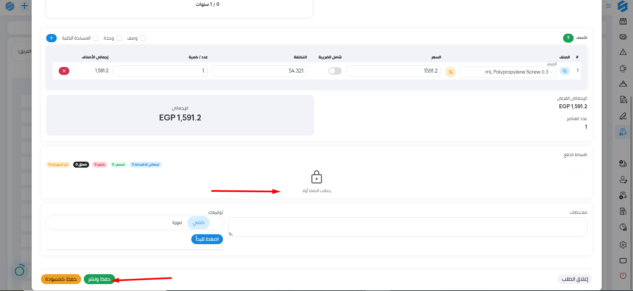Click the blue add item plus button
This screenshot has height=291, width=633.
click(x=51, y=38)
